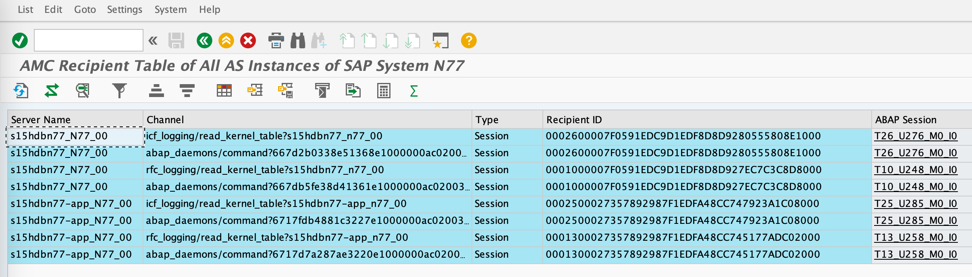Open the Goto menu
This screenshot has height=277, width=972.
coord(85,10)
